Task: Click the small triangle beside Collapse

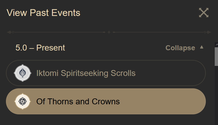Action: [202, 47]
